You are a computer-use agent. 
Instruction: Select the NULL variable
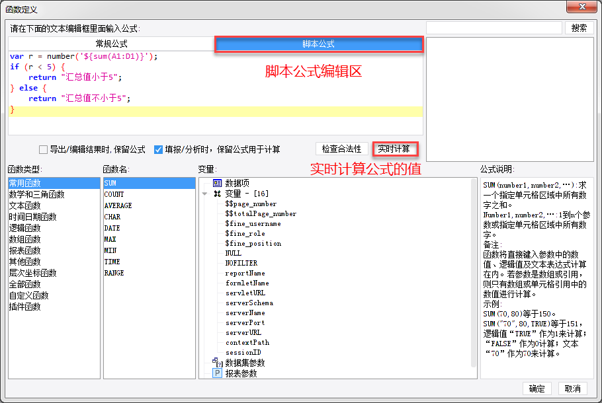click(233, 253)
